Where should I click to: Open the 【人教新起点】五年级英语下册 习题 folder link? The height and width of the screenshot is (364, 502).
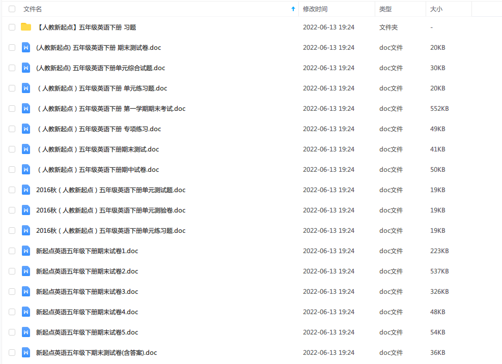(88, 27)
